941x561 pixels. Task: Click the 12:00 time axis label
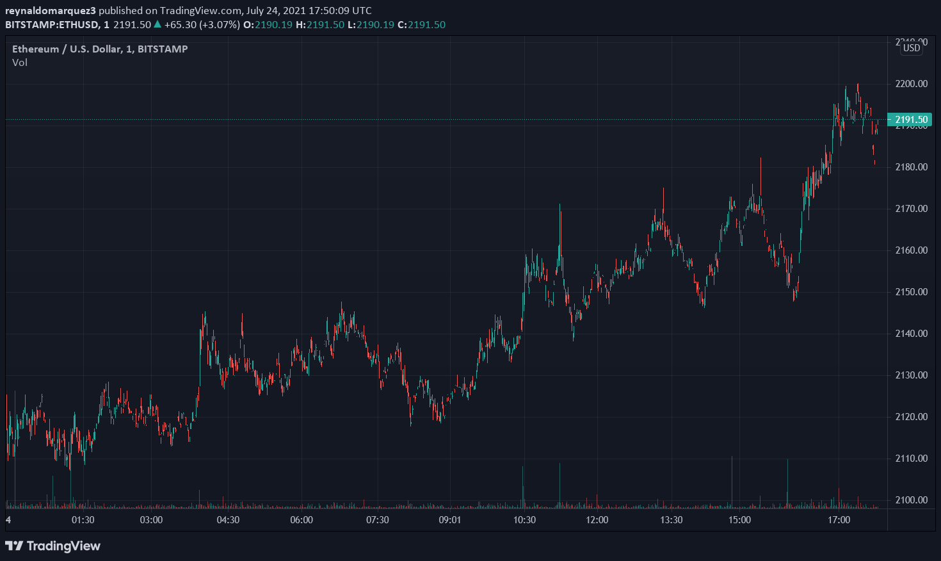pyautogui.click(x=597, y=520)
